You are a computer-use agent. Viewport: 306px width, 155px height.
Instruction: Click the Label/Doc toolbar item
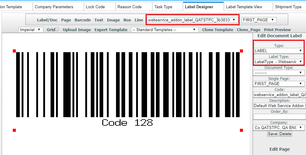(x=47, y=20)
